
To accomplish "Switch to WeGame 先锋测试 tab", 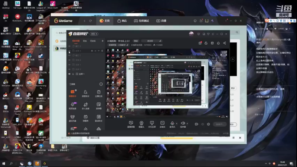I will pyautogui.click(x=141, y=21).
